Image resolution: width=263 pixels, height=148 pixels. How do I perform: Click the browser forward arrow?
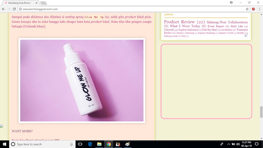[x=9, y=9]
